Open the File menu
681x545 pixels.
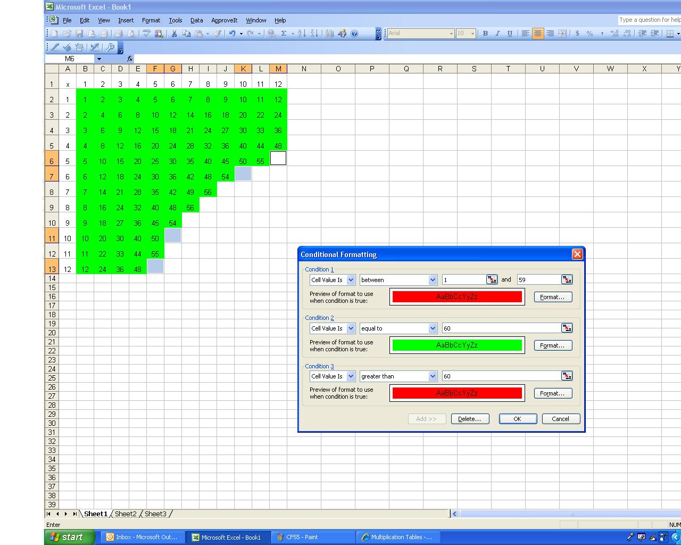click(x=67, y=20)
